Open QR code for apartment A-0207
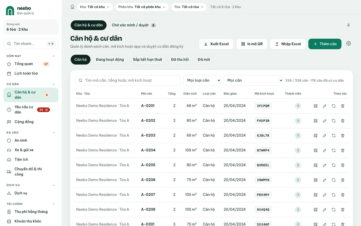The height and width of the screenshot is (226, 361). 316,195
